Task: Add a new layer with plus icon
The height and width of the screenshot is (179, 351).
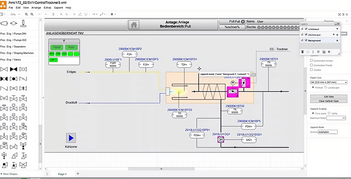Action: pos(329,52)
